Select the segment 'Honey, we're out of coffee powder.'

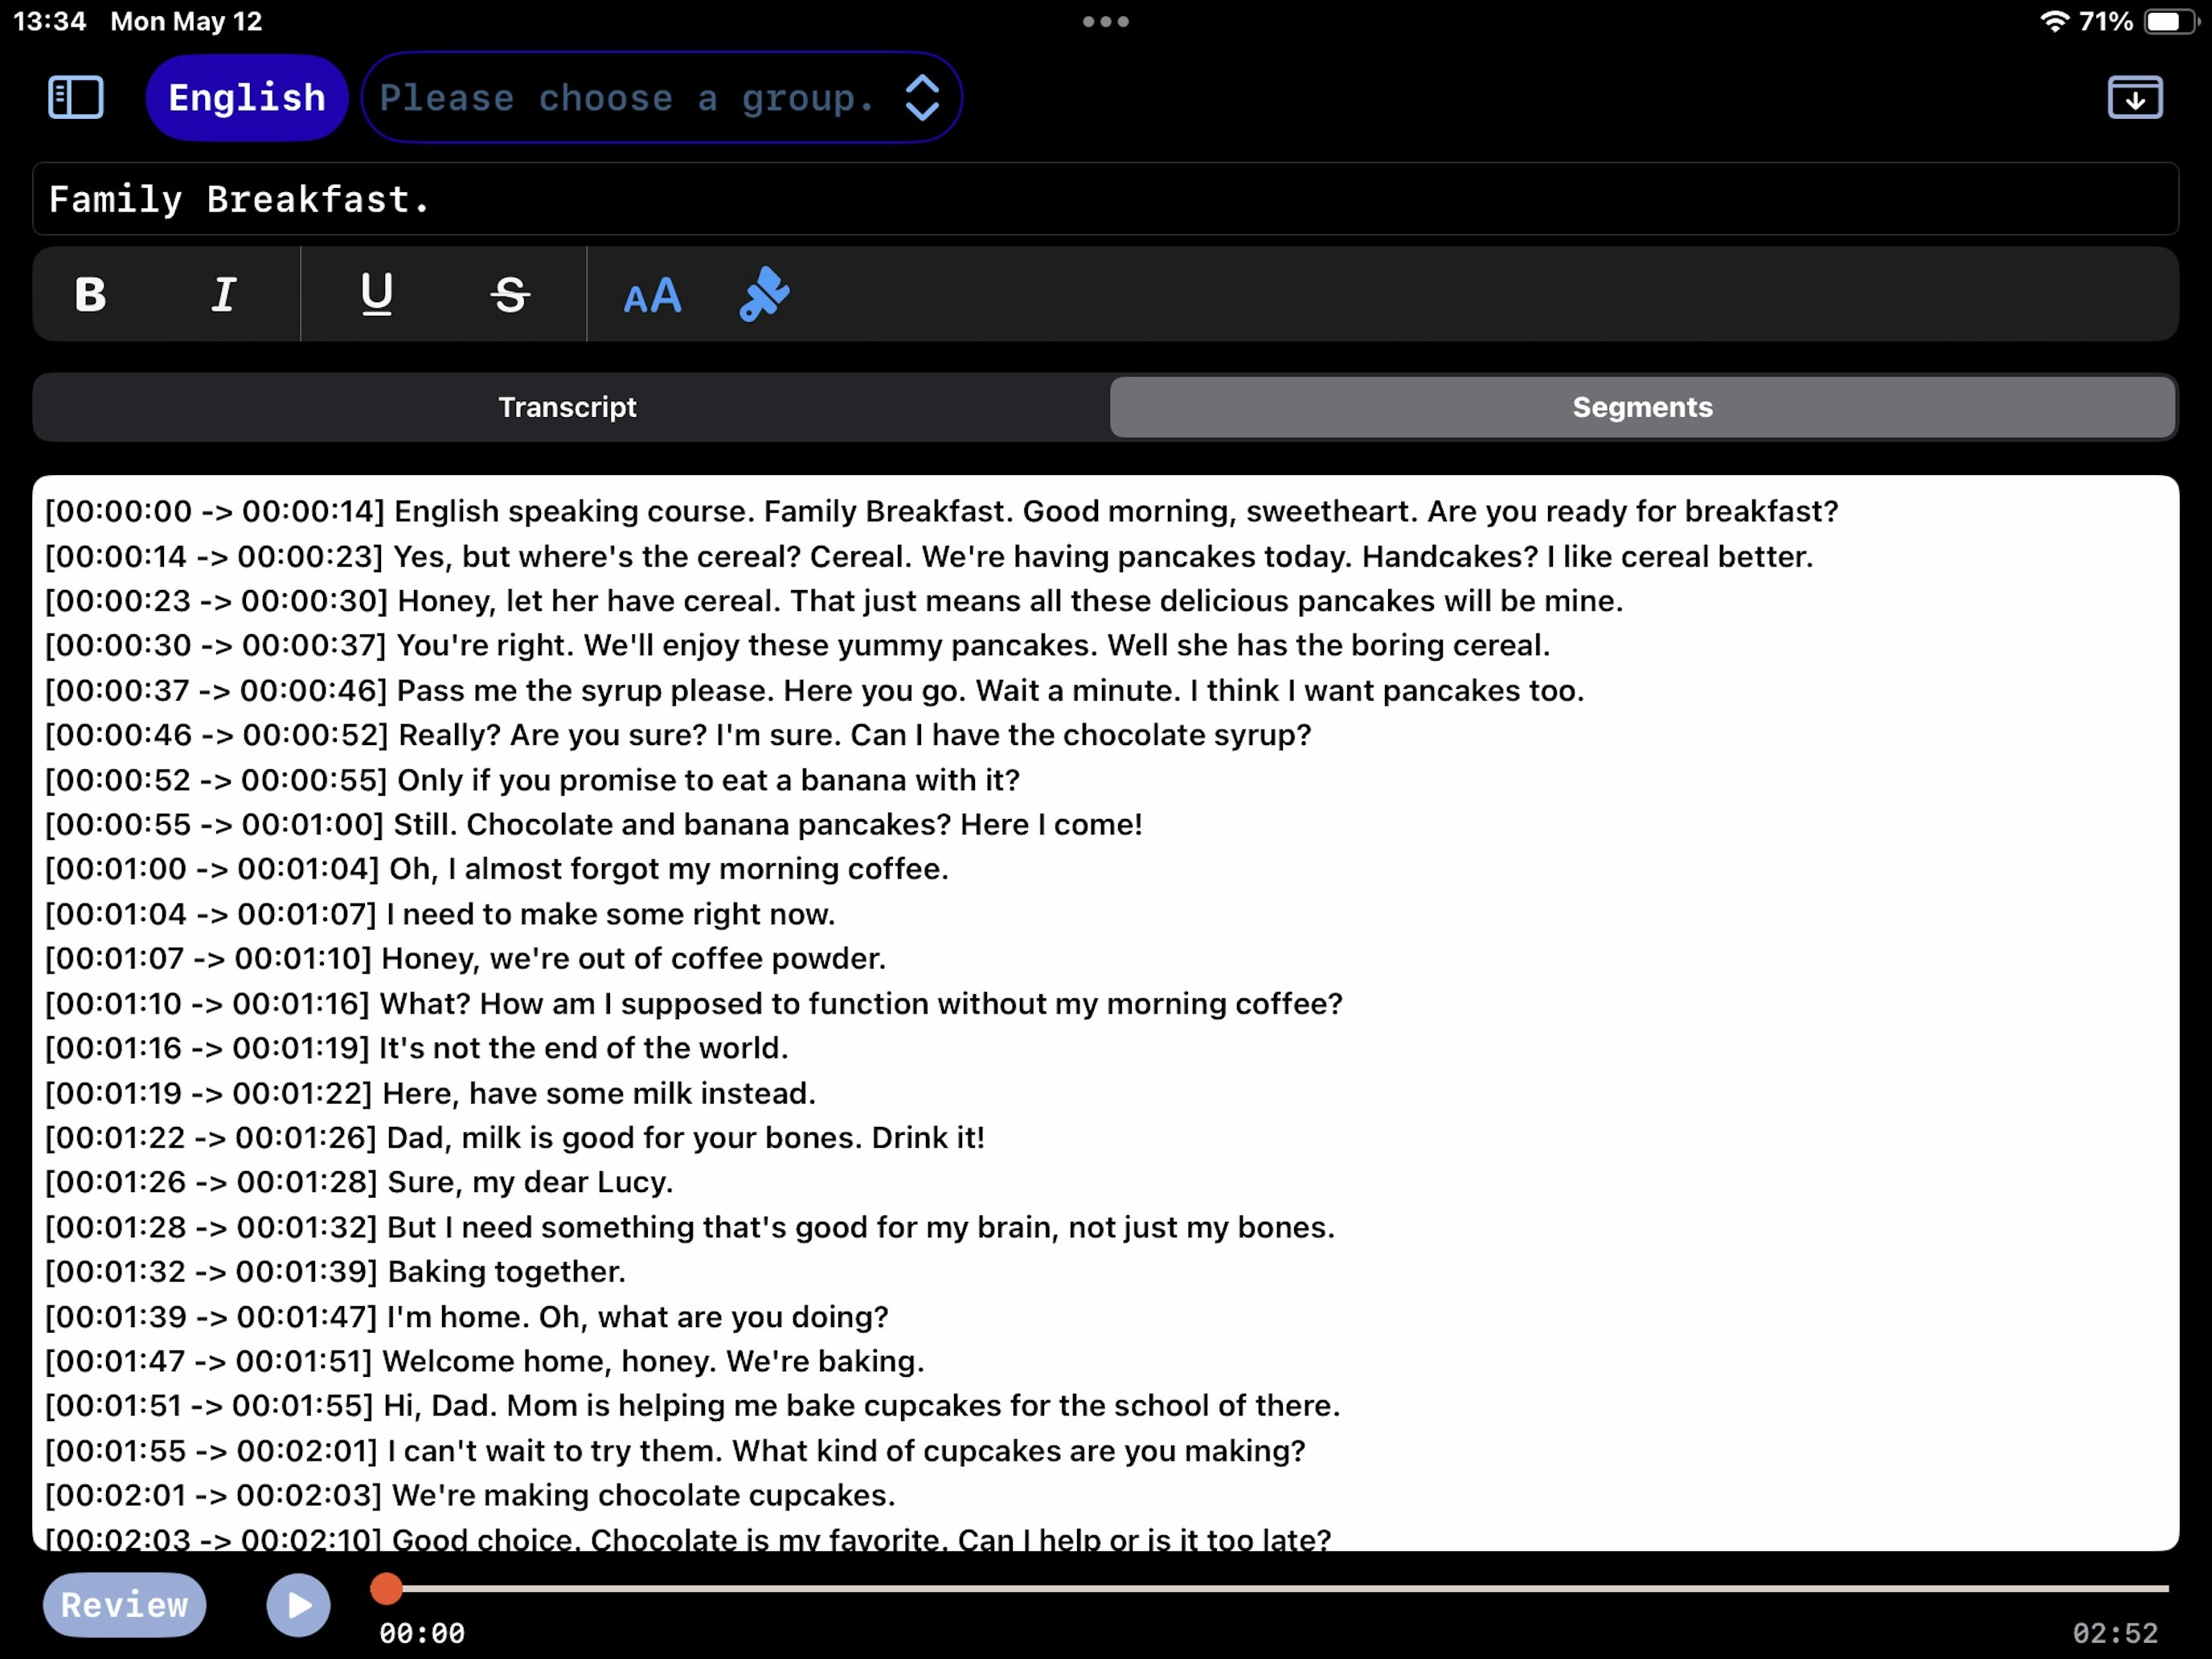(633, 958)
